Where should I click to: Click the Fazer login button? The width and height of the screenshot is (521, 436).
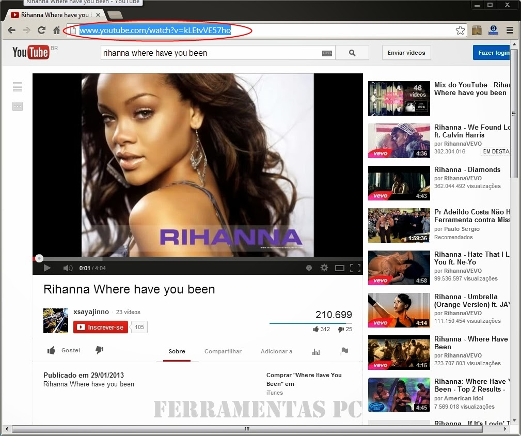[x=492, y=53]
